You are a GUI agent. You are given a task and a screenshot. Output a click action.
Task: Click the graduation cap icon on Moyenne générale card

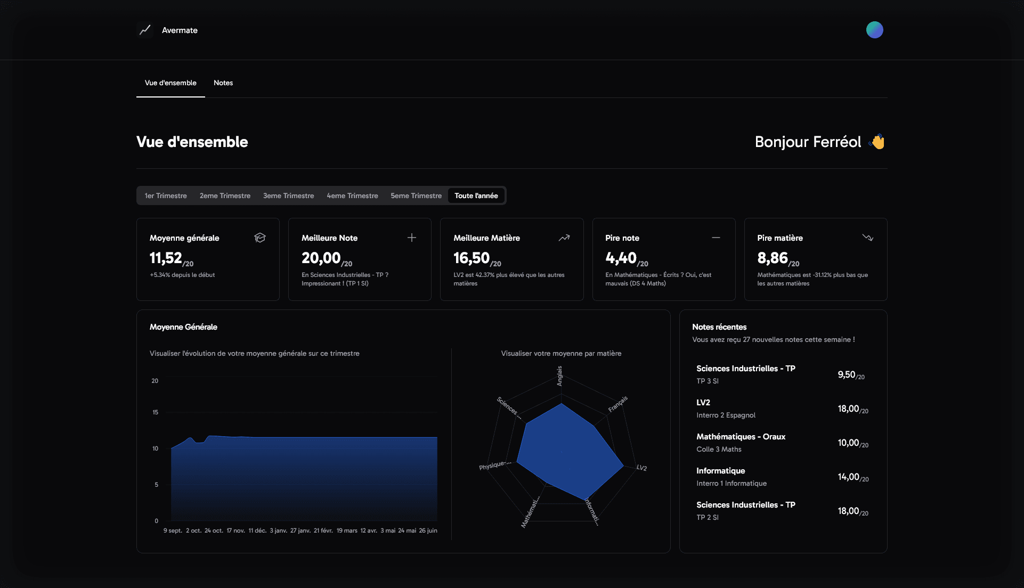pos(259,238)
